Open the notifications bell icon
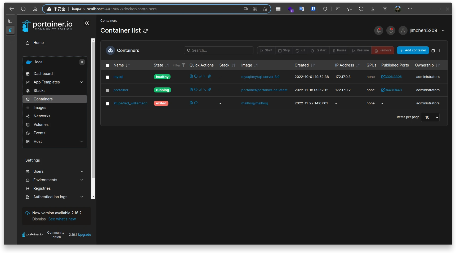Viewport: 456px width, 253px height. point(378,30)
